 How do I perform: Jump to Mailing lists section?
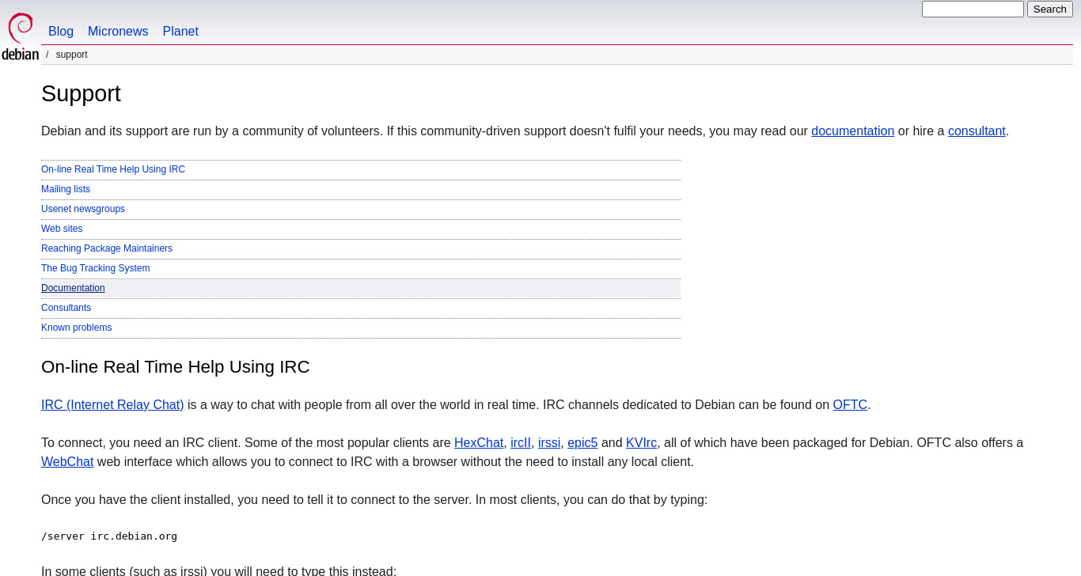[66, 189]
